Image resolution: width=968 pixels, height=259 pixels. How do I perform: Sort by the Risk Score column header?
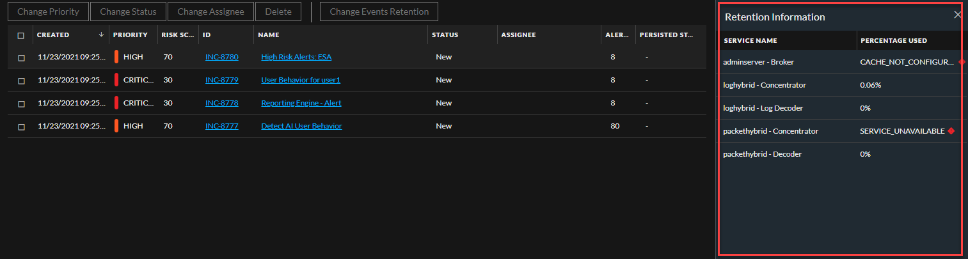(177, 35)
